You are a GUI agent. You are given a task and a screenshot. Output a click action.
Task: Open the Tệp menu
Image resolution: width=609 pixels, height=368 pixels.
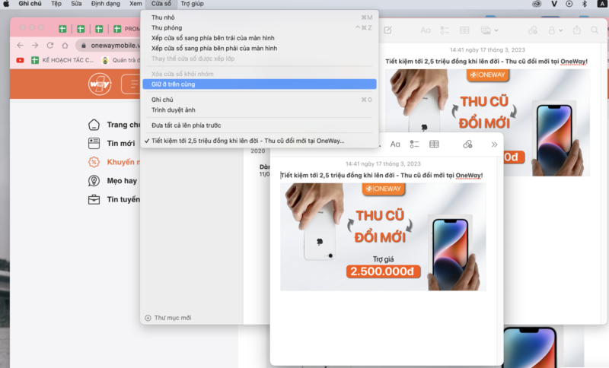coord(56,4)
